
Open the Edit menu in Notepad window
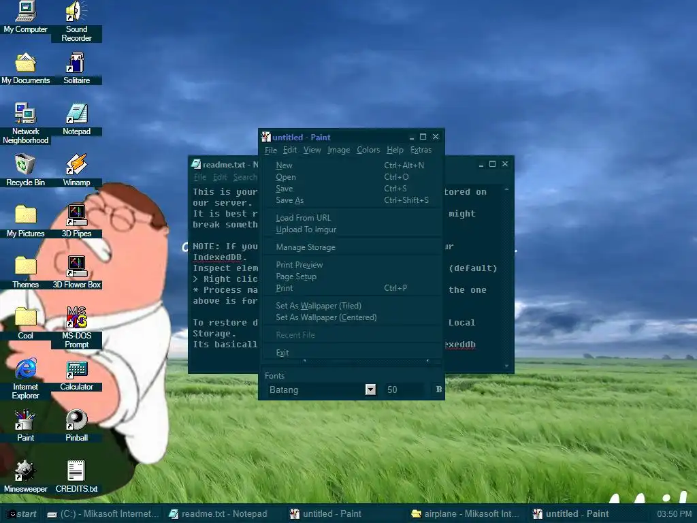click(x=220, y=177)
